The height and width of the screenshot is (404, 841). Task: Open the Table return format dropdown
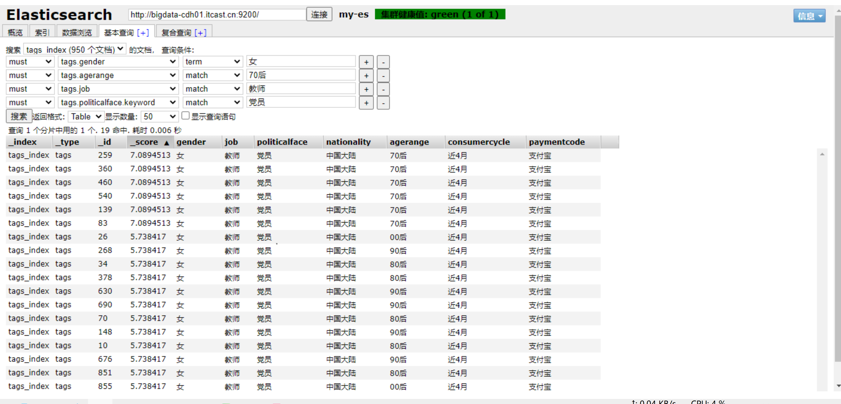point(86,117)
